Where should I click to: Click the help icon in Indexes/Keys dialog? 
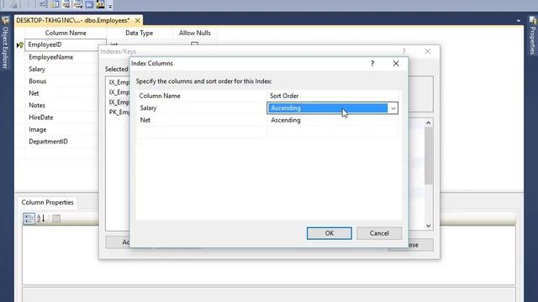404,51
